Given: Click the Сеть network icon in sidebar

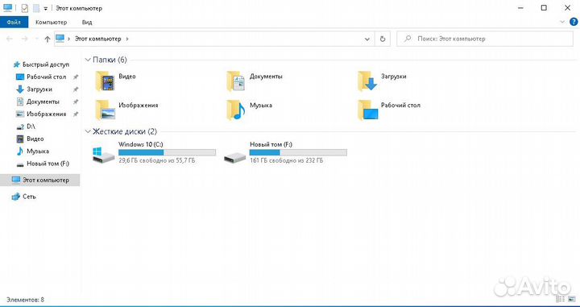Looking at the screenshot, I should [16, 197].
